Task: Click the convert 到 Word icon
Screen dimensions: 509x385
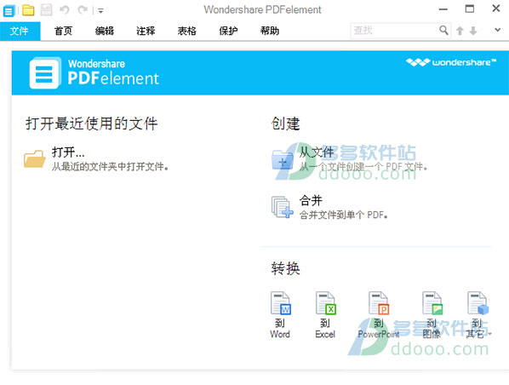Action: point(281,303)
